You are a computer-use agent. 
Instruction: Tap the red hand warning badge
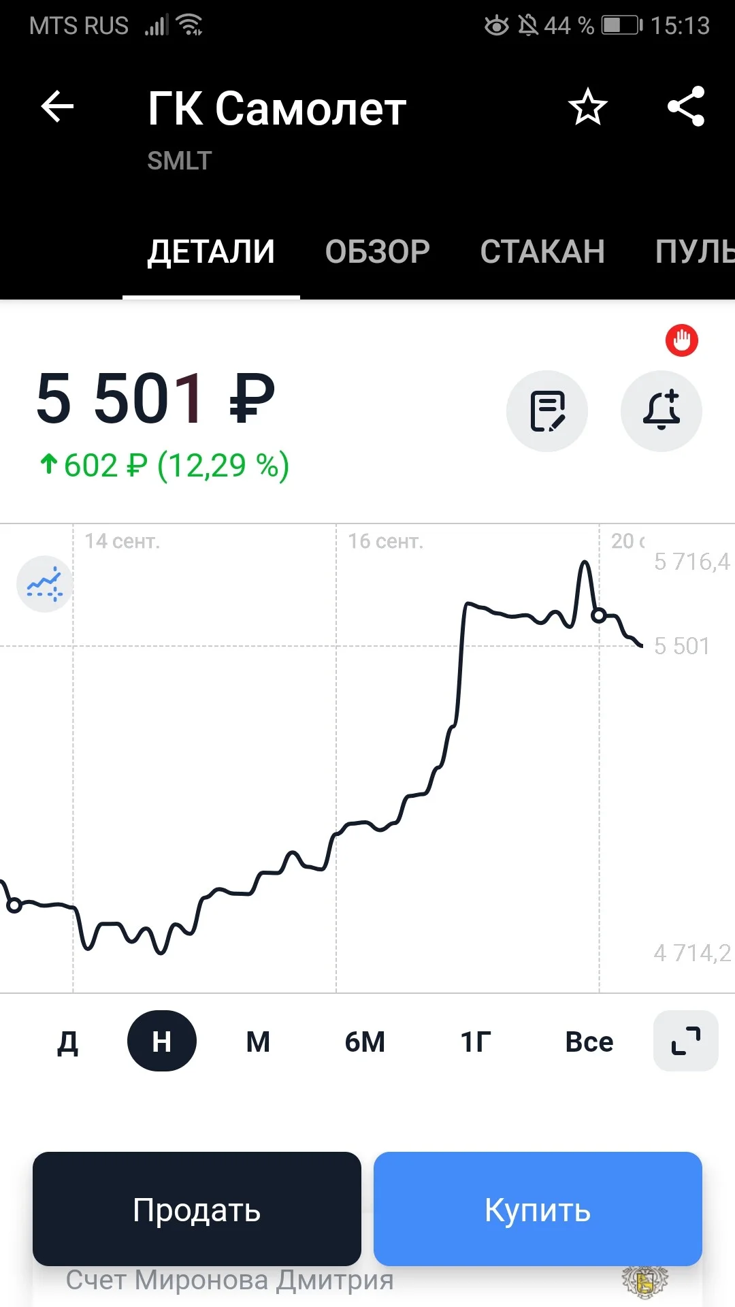pyautogui.click(x=682, y=340)
